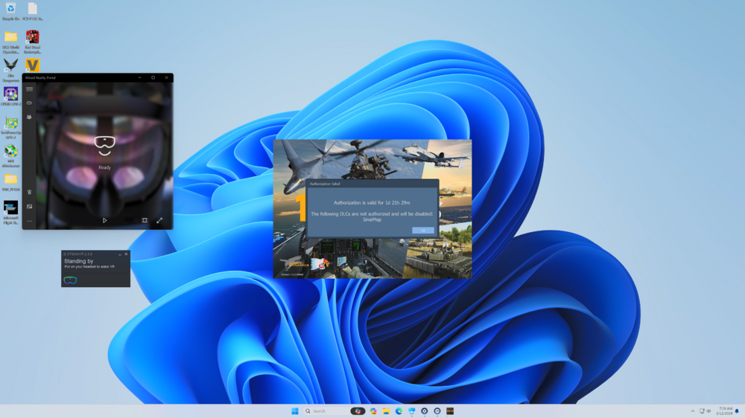
Task: Click the headset icon in Mixed Reality Portal sidebar
Action: click(30, 103)
